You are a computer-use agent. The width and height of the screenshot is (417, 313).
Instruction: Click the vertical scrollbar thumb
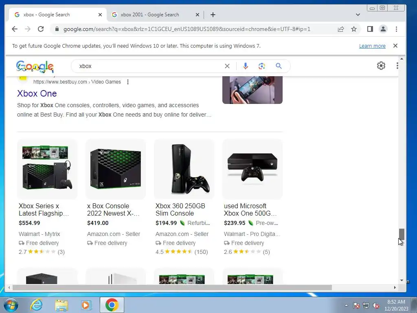[x=401, y=234]
